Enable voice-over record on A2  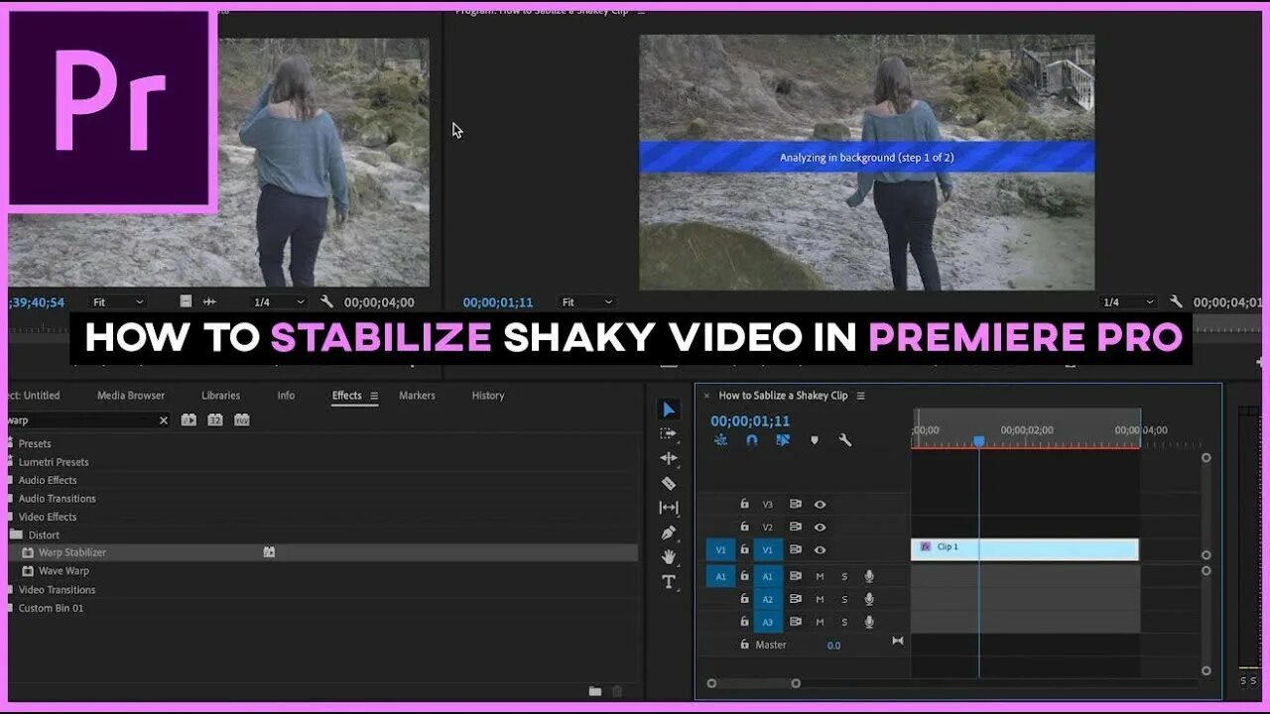(x=869, y=599)
